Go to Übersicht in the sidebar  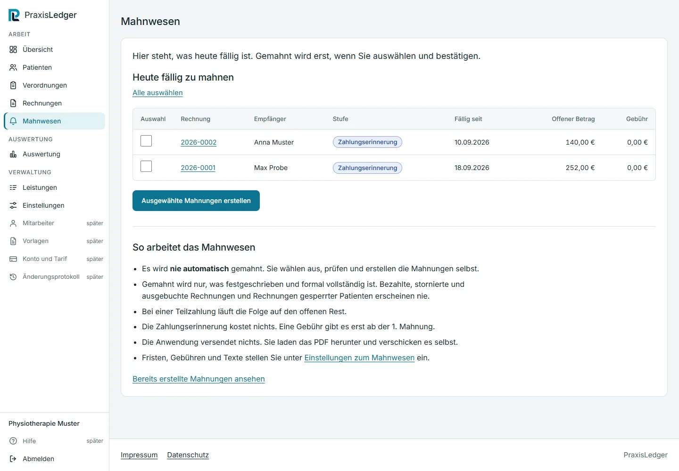pos(54,49)
